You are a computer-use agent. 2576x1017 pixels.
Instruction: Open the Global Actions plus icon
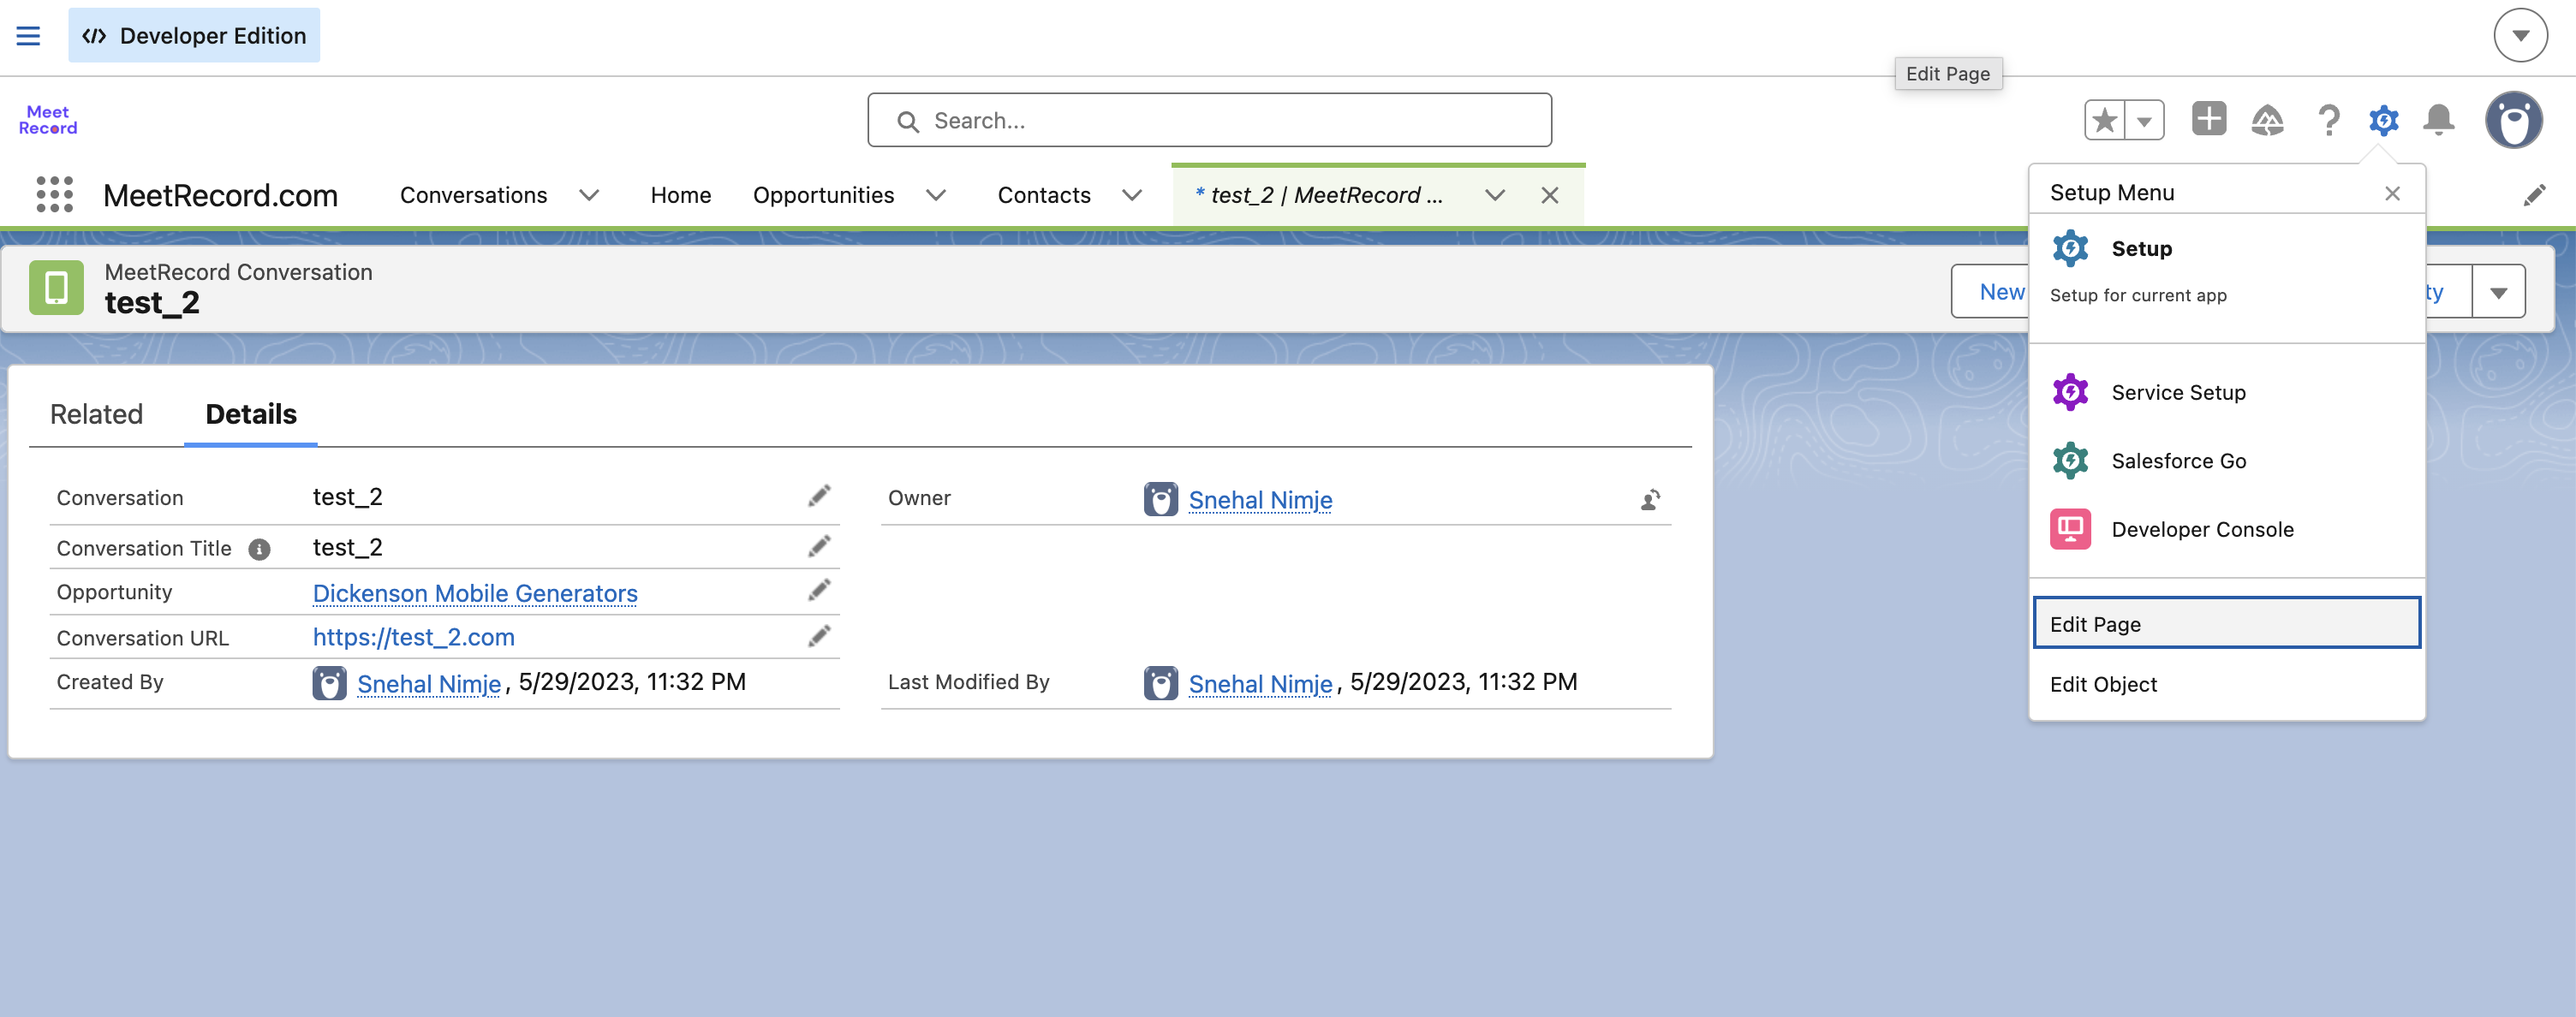pyautogui.click(x=2209, y=119)
